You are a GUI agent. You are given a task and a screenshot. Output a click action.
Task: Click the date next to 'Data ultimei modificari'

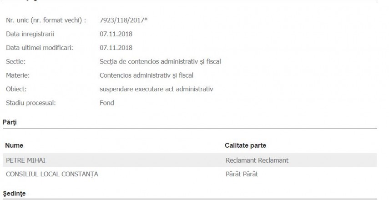click(116, 48)
